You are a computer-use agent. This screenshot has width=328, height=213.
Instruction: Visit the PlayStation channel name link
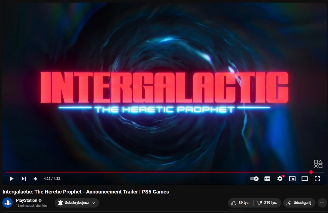27,201
